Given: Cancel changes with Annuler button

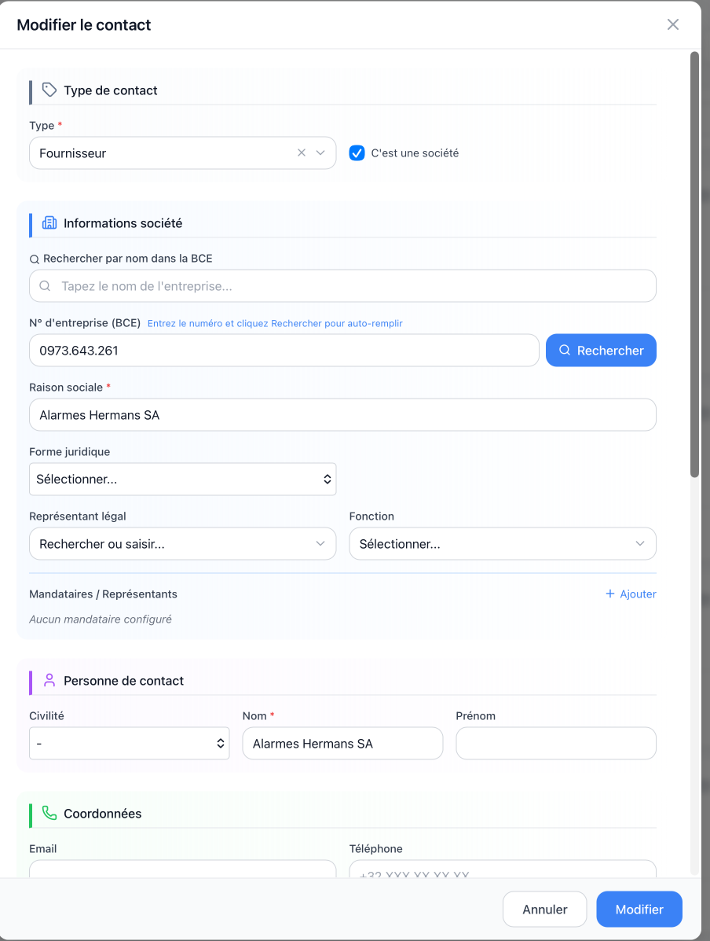Looking at the screenshot, I should point(544,910).
